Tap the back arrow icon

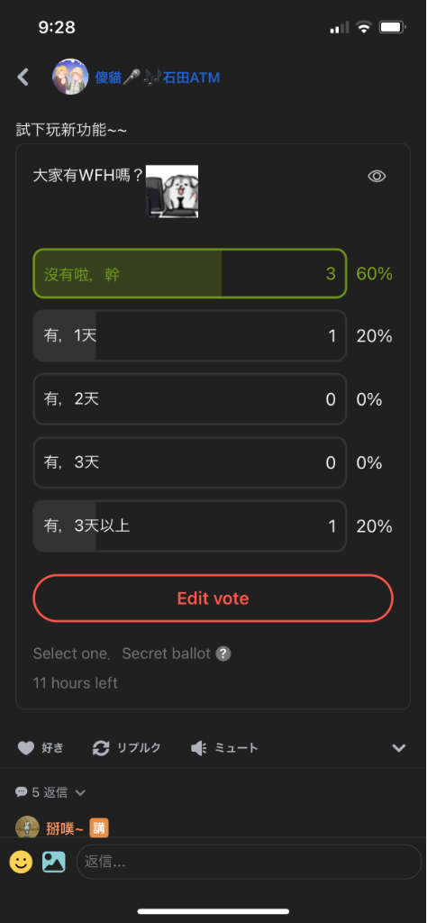pyautogui.click(x=23, y=78)
